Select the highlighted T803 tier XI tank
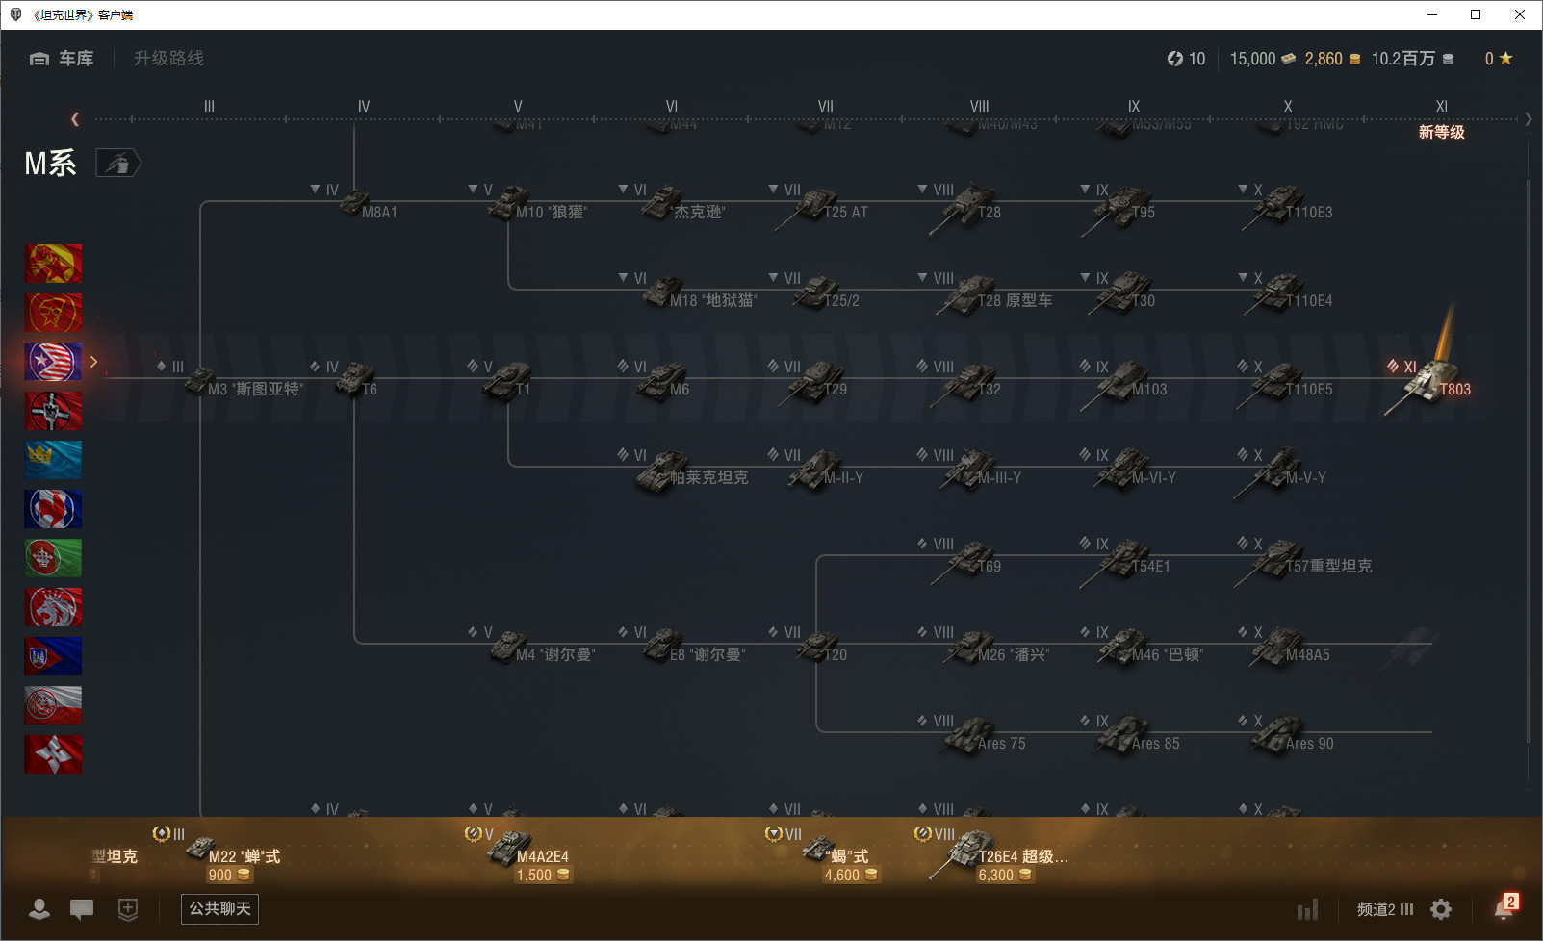Image resolution: width=1543 pixels, height=941 pixels. tap(1428, 385)
